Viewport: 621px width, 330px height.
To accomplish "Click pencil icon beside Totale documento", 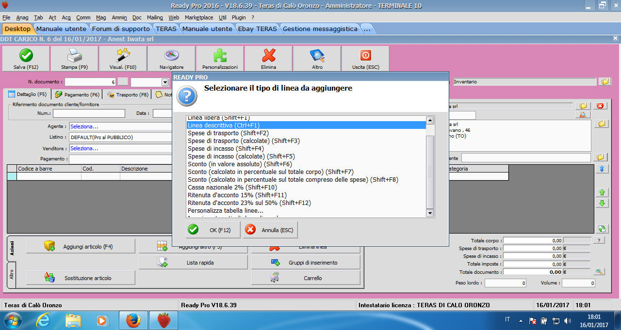I will [599, 272].
